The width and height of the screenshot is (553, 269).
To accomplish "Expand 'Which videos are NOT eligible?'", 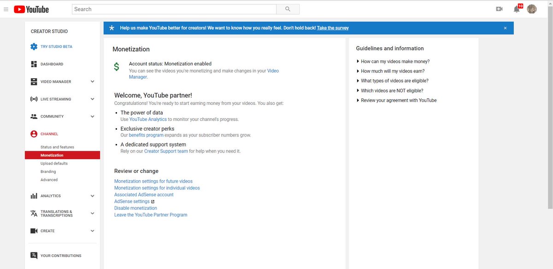I will [x=390, y=91].
